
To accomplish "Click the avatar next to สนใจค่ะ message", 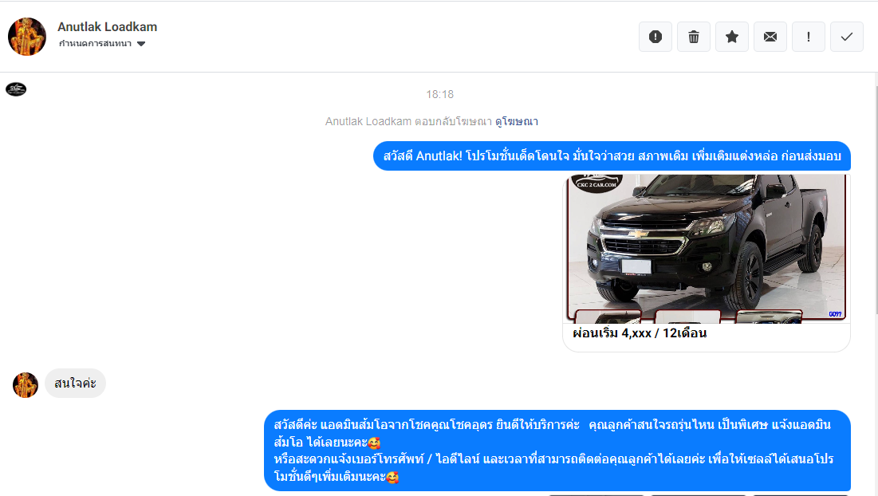I will [26, 385].
